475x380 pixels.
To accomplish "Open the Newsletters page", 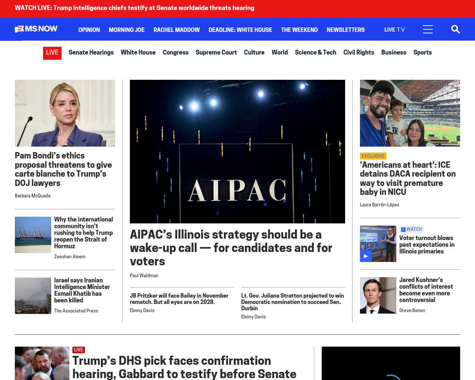I will pyautogui.click(x=345, y=30).
